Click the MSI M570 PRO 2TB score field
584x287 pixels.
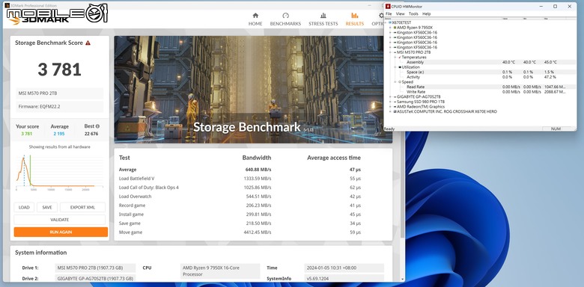[x=60, y=93]
